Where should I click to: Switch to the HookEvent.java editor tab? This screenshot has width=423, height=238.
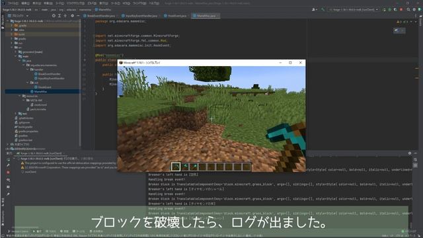click(176, 16)
